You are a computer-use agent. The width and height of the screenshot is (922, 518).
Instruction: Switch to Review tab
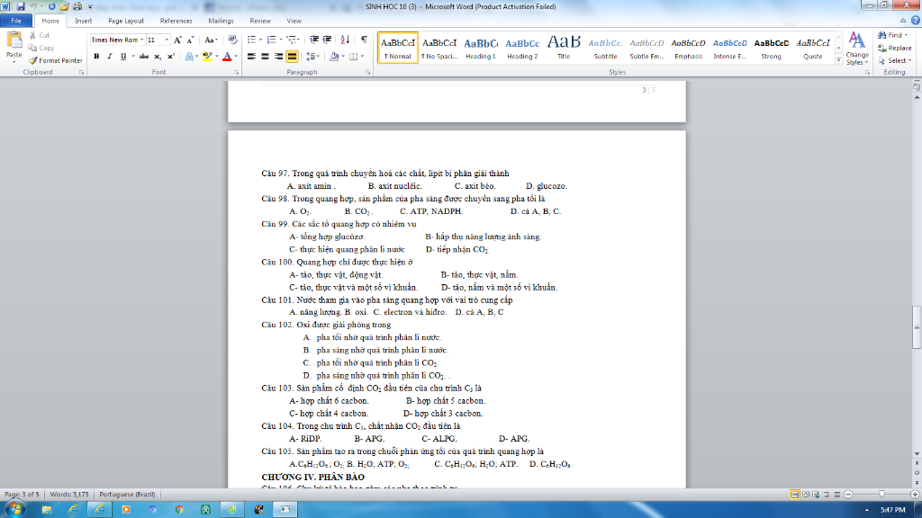260,21
